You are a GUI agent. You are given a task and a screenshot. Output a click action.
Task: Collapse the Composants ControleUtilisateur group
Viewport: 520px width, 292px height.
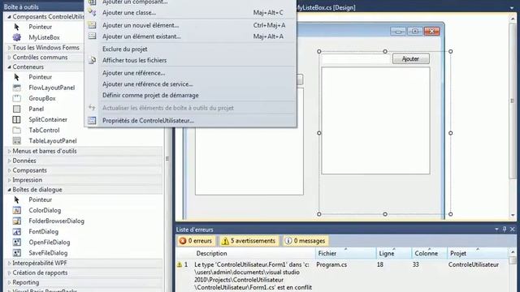pos(9,16)
